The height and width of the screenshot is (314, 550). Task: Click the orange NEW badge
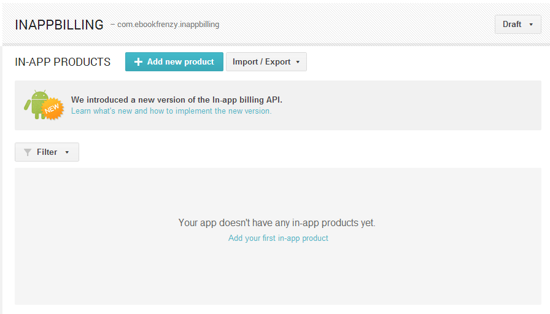[53, 109]
